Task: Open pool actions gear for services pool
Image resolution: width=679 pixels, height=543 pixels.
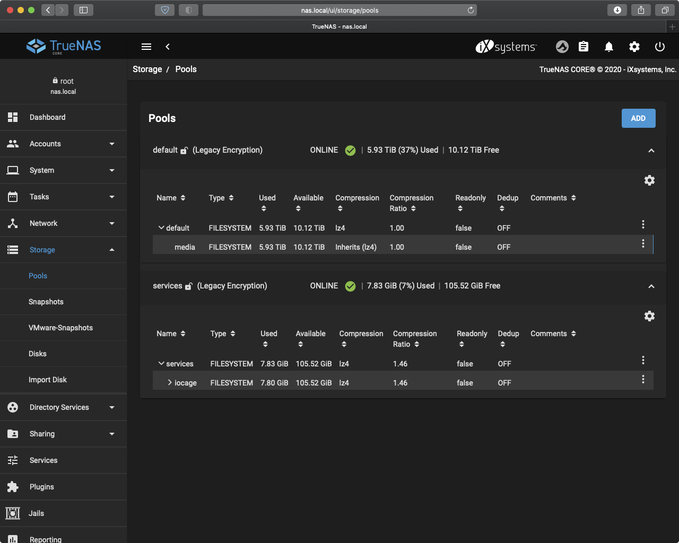Action: (x=649, y=316)
